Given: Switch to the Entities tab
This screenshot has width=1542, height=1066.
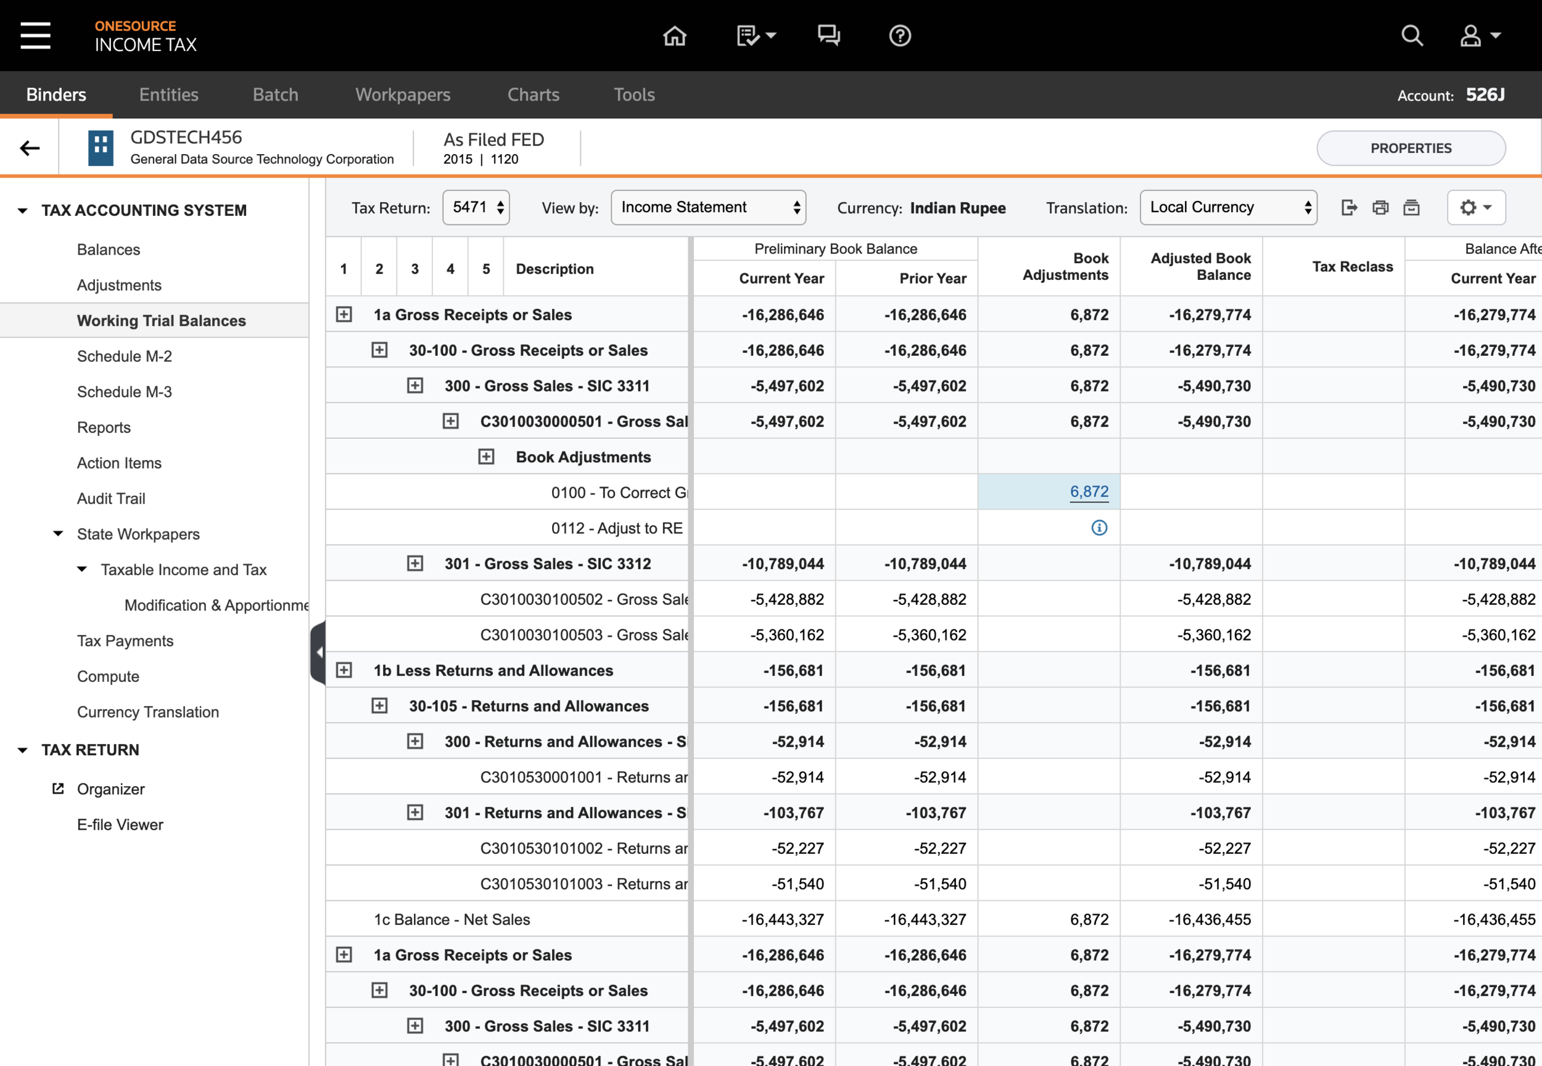Looking at the screenshot, I should [x=169, y=95].
